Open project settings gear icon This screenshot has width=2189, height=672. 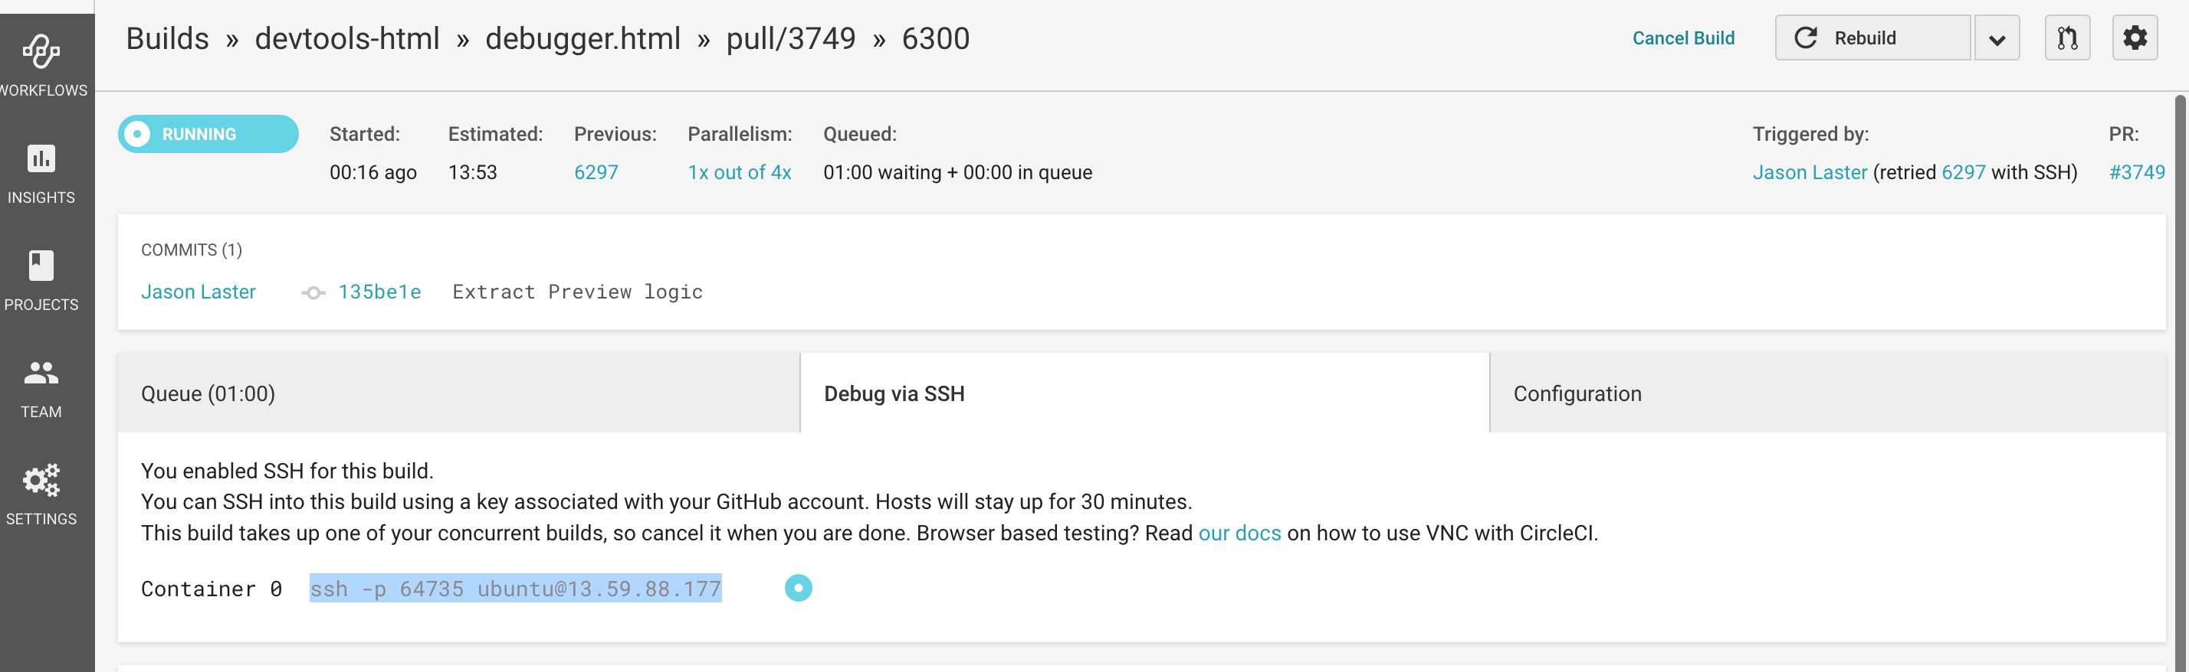pyautogui.click(x=2135, y=38)
